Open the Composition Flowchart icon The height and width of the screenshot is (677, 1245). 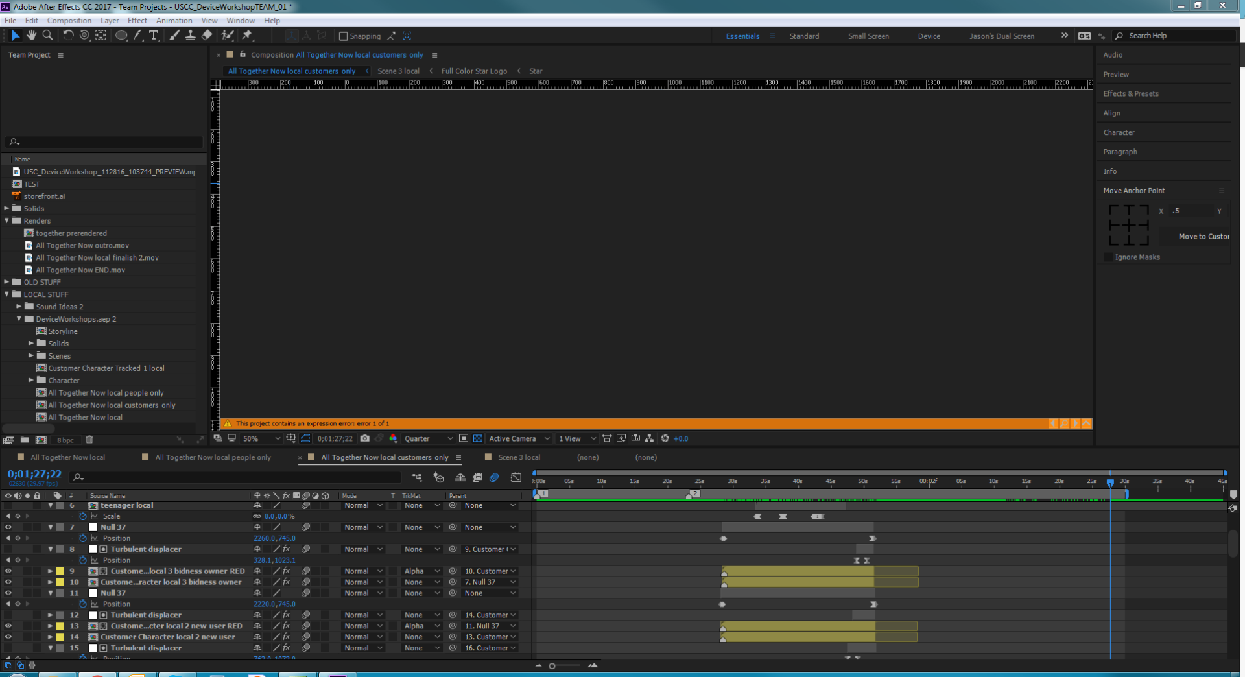649,439
